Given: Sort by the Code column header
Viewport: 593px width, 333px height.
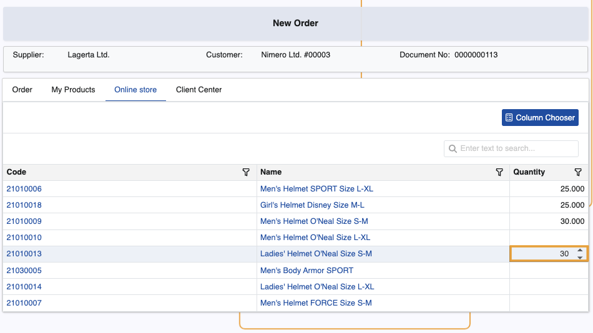Looking at the screenshot, I should pyautogui.click(x=16, y=172).
